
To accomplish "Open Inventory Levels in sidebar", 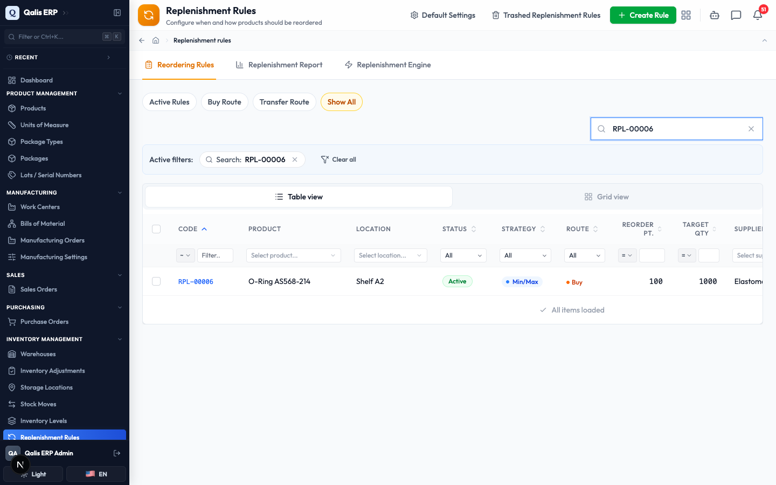I will pyautogui.click(x=65, y=421).
